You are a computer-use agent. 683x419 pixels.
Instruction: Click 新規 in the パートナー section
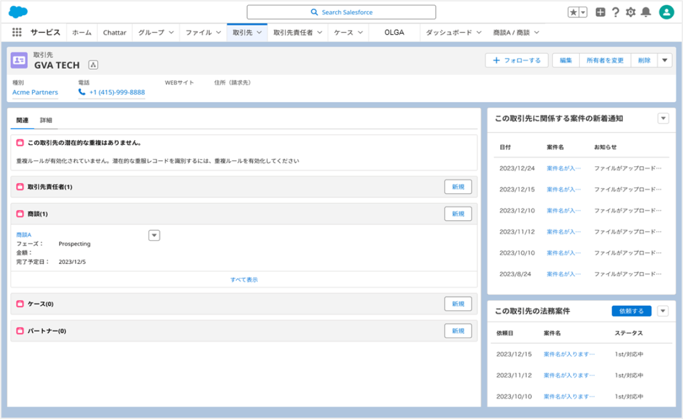pos(458,331)
